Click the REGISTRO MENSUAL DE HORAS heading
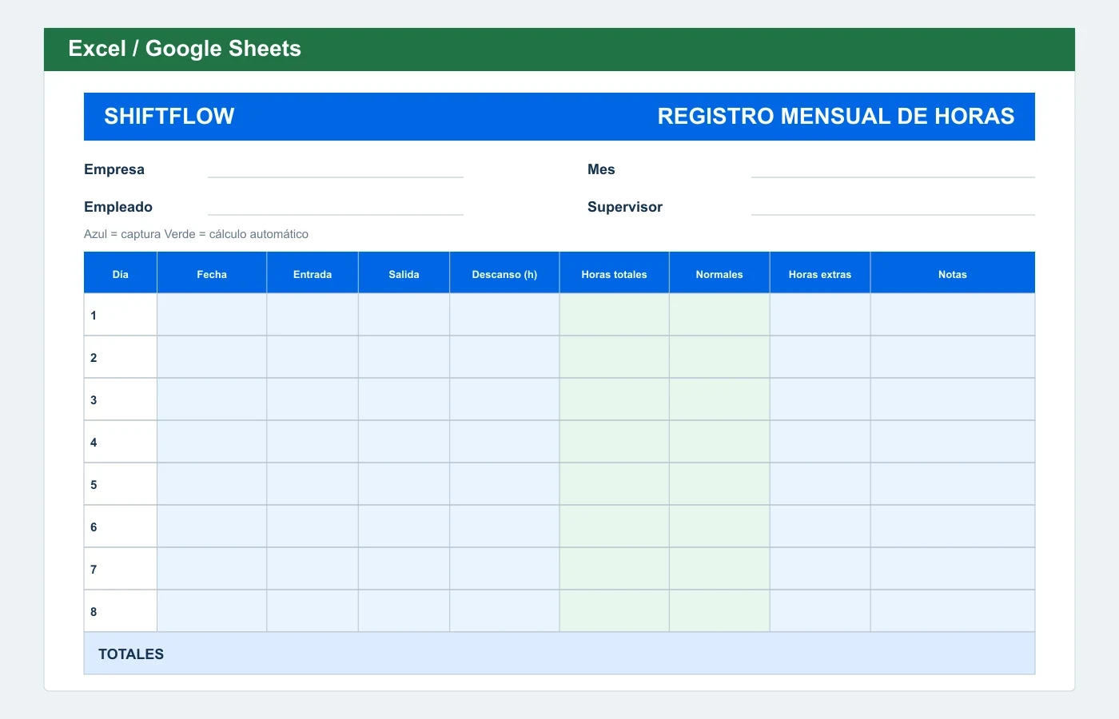 click(836, 117)
